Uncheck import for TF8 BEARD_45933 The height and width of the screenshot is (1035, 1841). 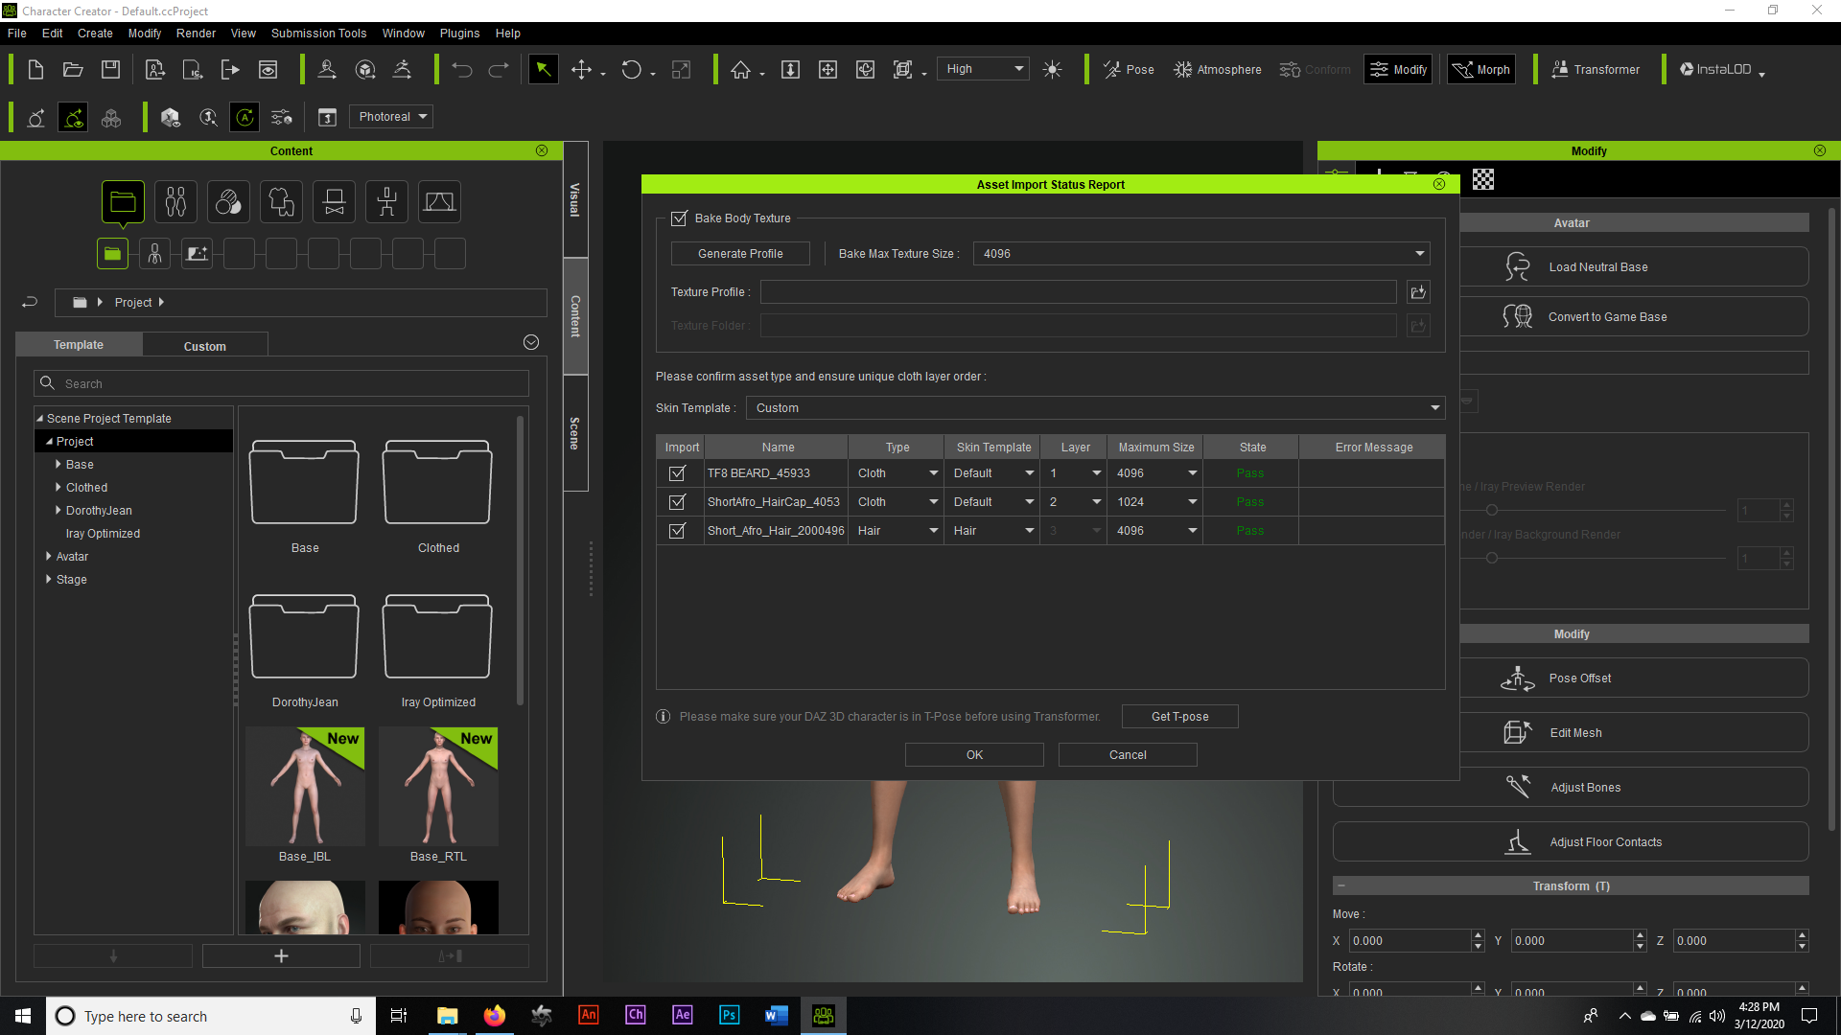coord(677,473)
